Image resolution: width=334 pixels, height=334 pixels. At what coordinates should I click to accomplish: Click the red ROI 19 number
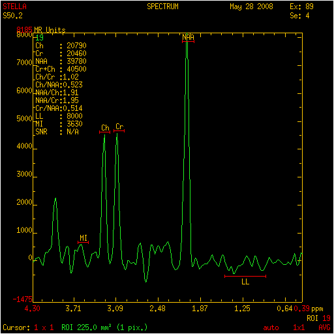[x=326, y=318]
